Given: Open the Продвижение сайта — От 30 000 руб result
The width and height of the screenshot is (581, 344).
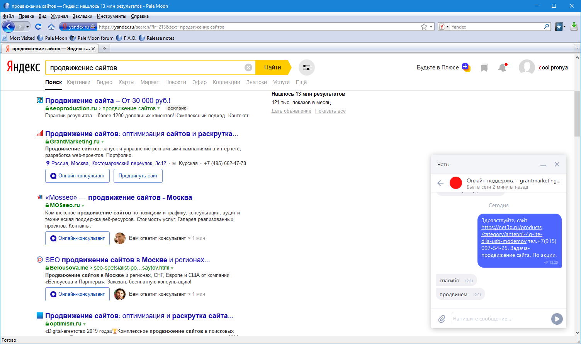Looking at the screenshot, I should coord(108,101).
